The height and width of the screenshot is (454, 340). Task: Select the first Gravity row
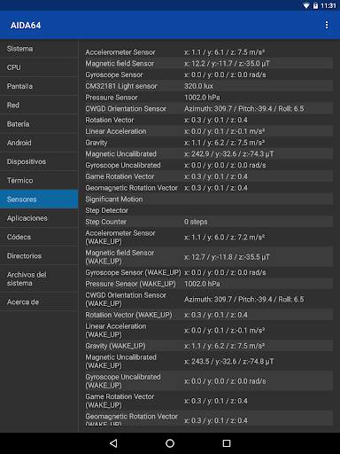[x=209, y=143]
